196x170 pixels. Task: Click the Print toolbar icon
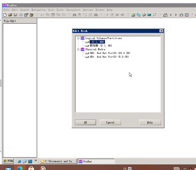click(21, 15)
